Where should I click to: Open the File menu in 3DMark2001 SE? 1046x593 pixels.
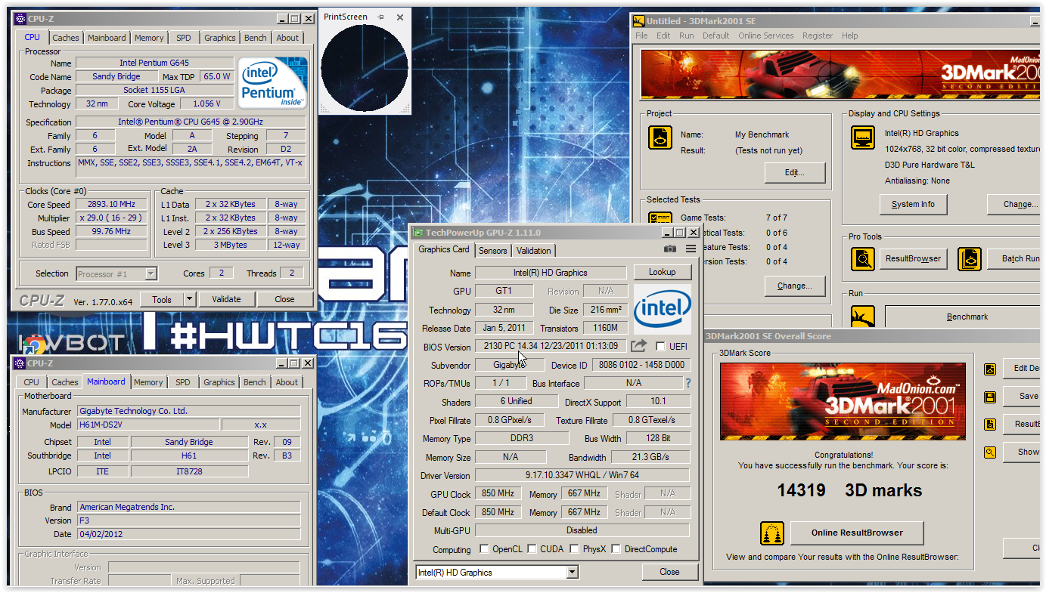pyautogui.click(x=641, y=36)
